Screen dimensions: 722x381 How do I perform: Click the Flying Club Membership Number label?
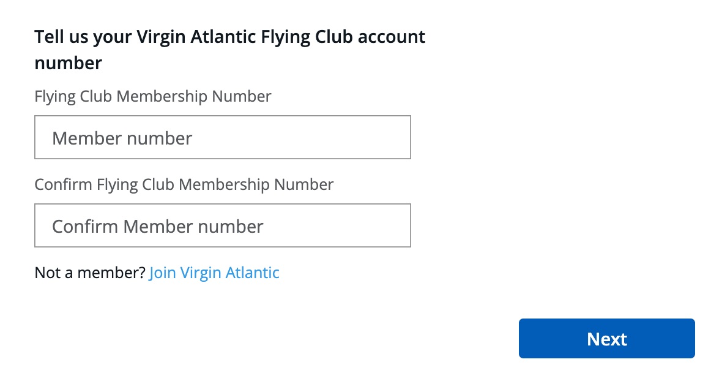pos(152,96)
